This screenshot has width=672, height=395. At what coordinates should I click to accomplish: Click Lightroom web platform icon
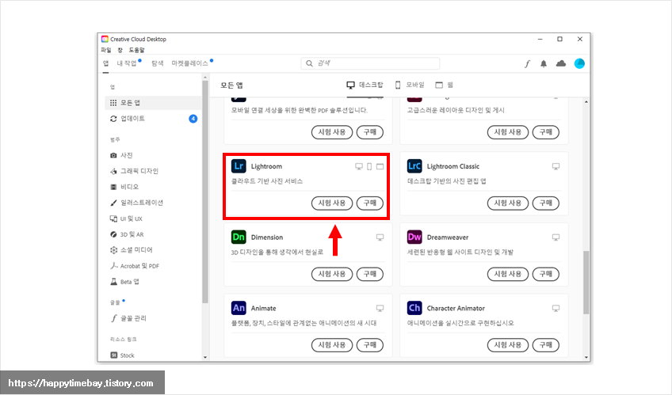pyautogui.click(x=380, y=166)
